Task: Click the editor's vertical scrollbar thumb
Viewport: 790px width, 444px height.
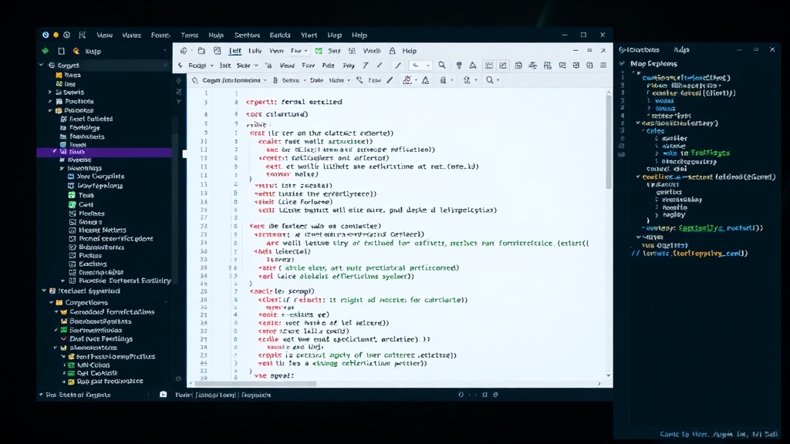Action: click(x=609, y=141)
